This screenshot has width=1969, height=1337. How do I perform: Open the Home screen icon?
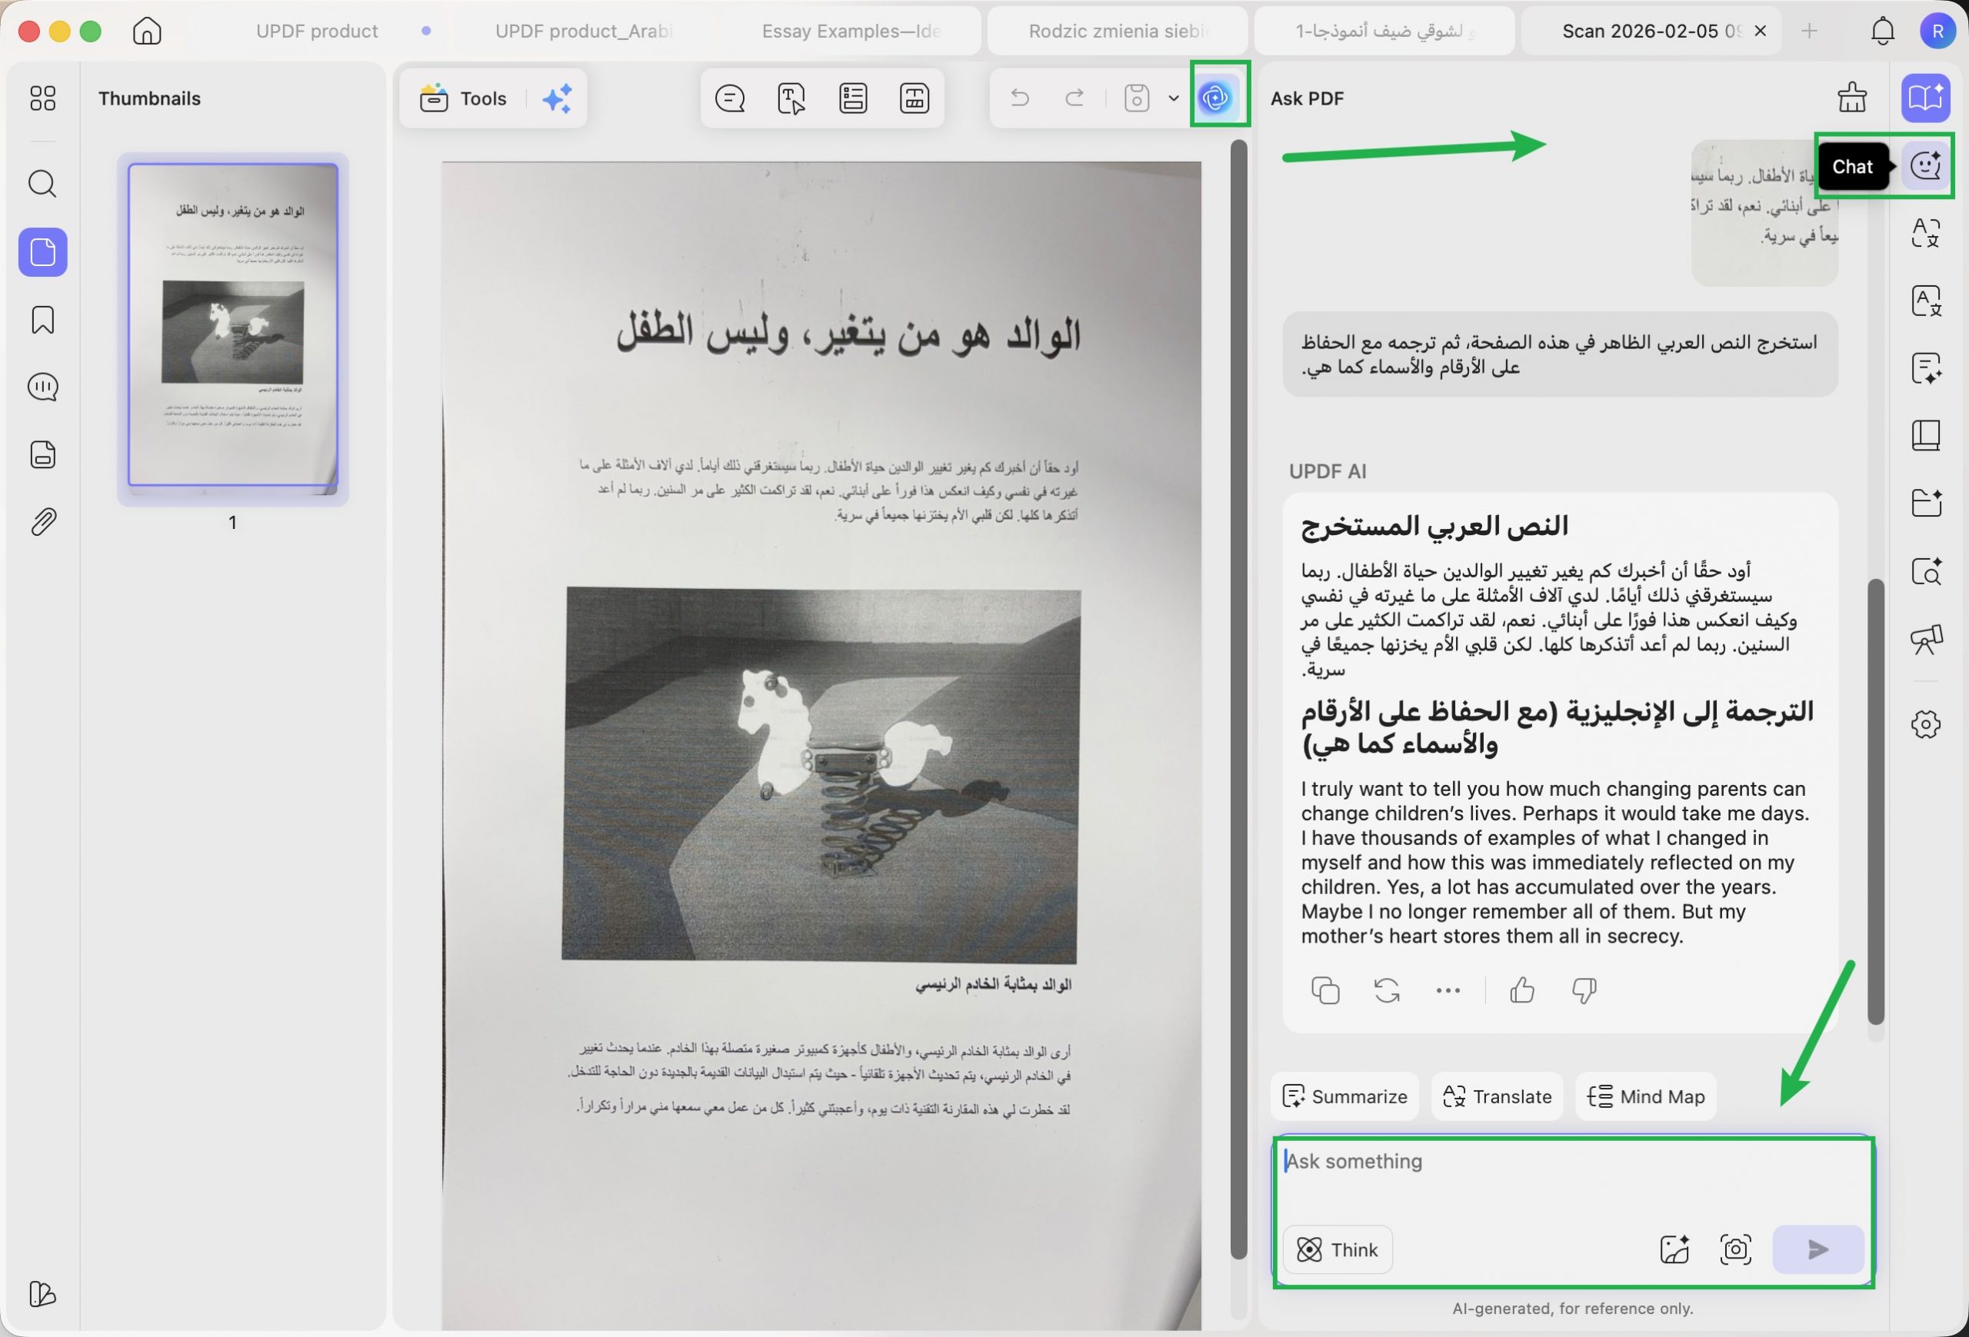pos(147,32)
